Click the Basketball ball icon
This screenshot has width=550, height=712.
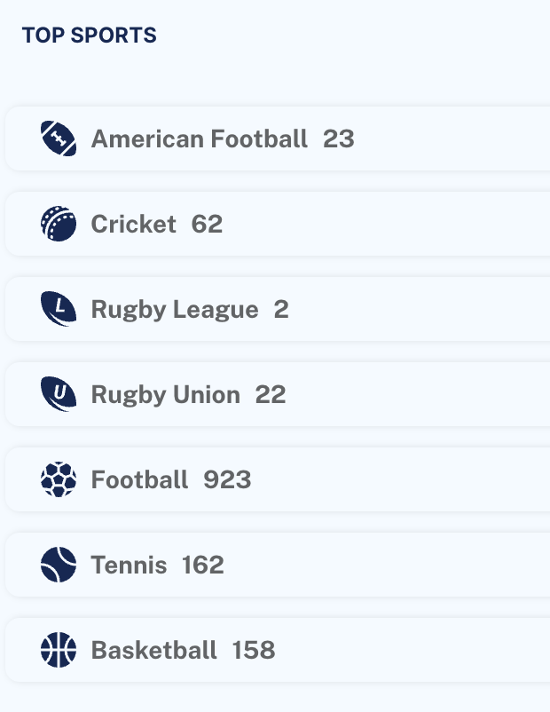point(59,650)
